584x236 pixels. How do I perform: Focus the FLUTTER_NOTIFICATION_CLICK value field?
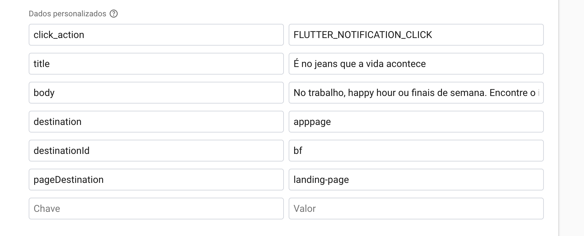[416, 35]
